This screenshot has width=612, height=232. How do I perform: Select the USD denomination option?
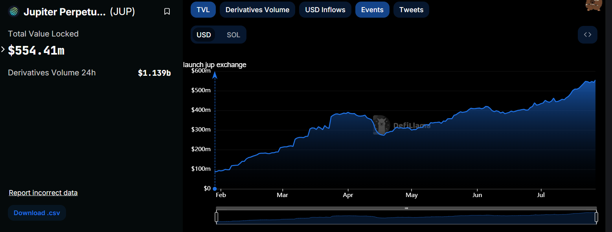204,35
